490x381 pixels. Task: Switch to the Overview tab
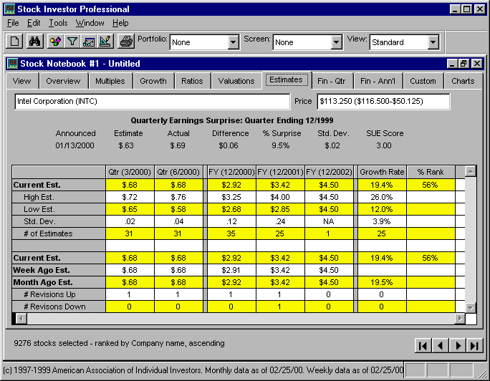(63, 81)
